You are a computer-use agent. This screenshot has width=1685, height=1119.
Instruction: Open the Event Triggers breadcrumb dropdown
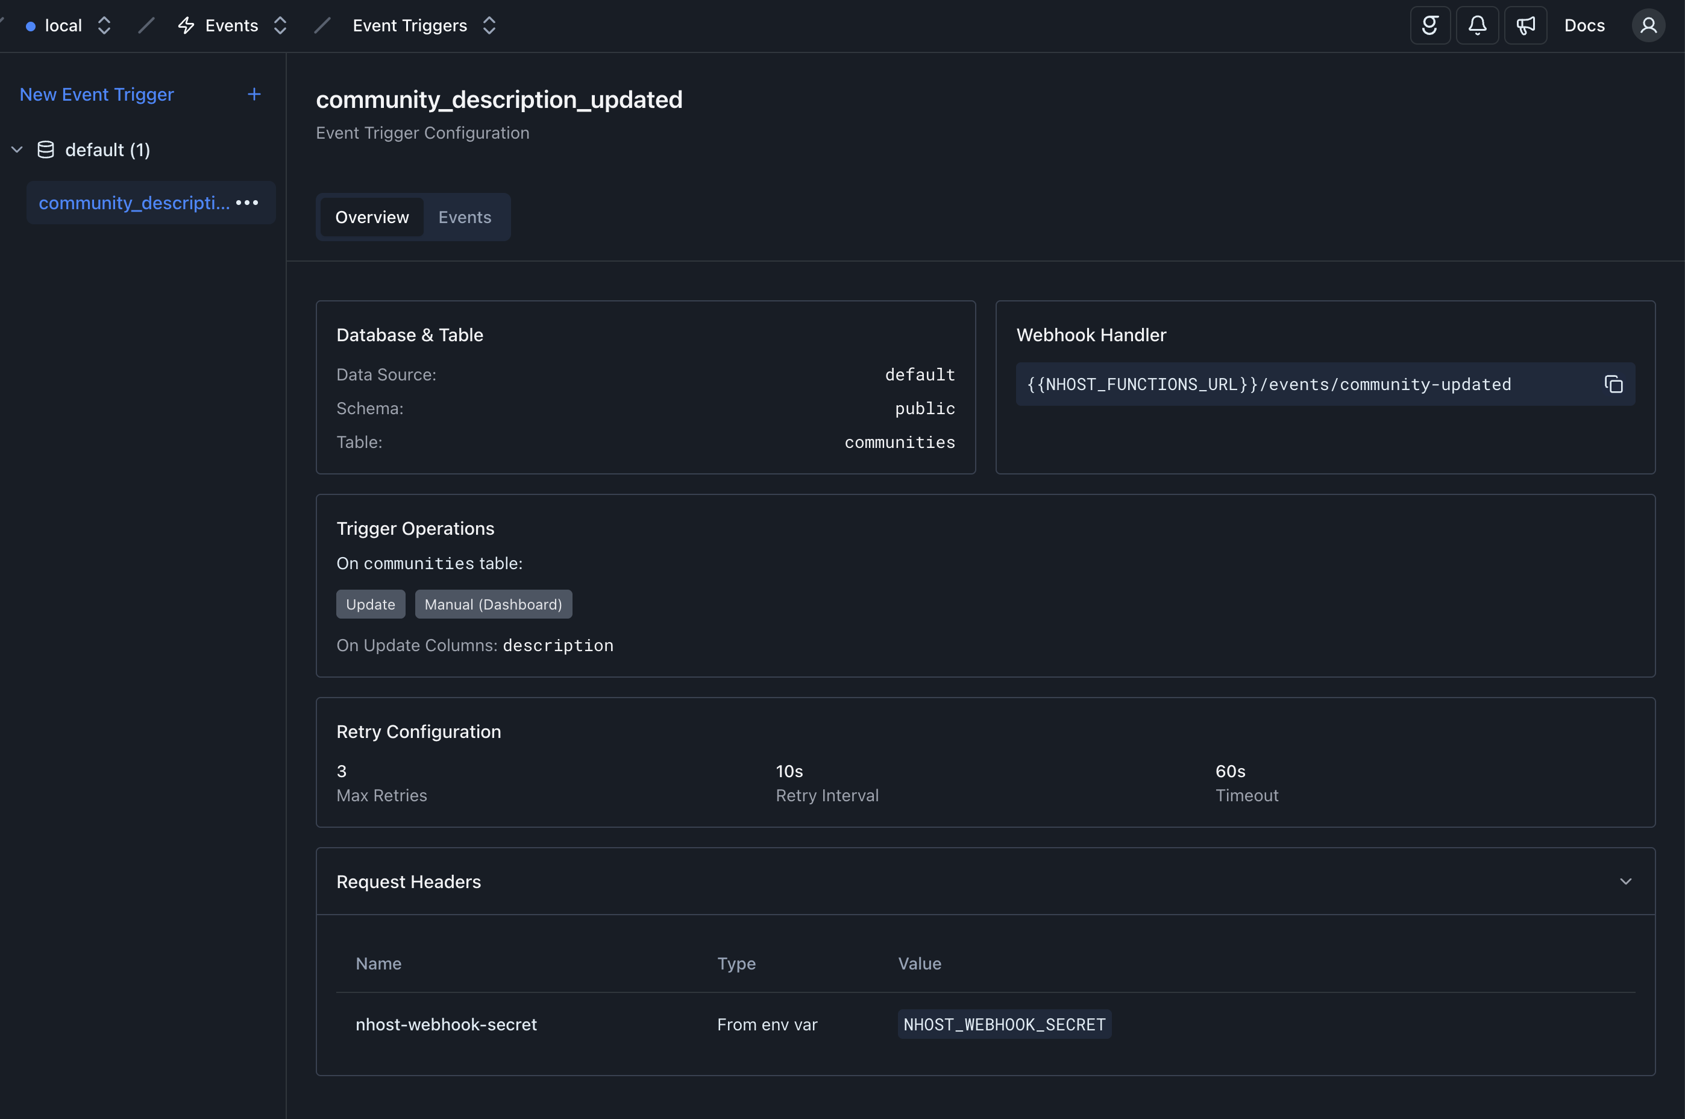coord(489,26)
